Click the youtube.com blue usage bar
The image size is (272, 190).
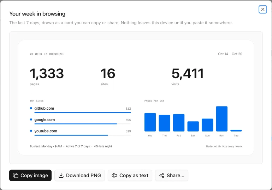pyautogui.click(x=71, y=135)
